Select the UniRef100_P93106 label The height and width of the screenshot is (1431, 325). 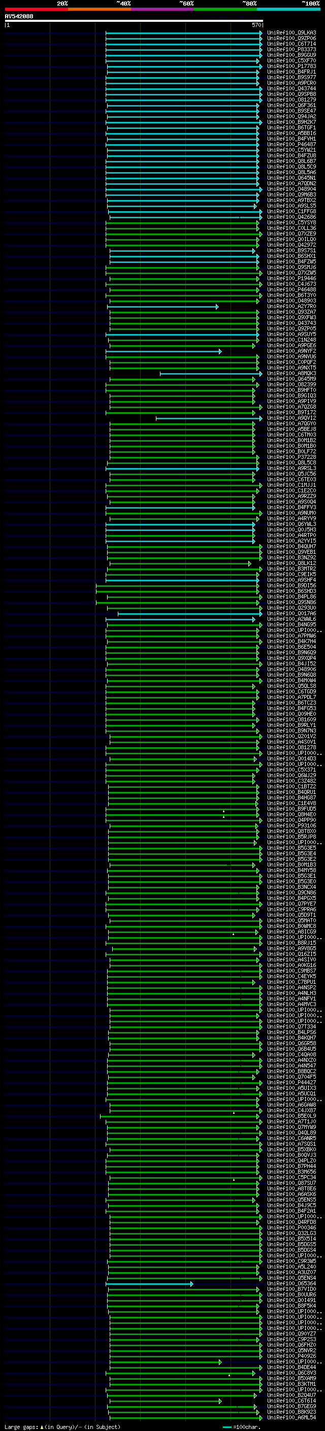[x=291, y=826]
